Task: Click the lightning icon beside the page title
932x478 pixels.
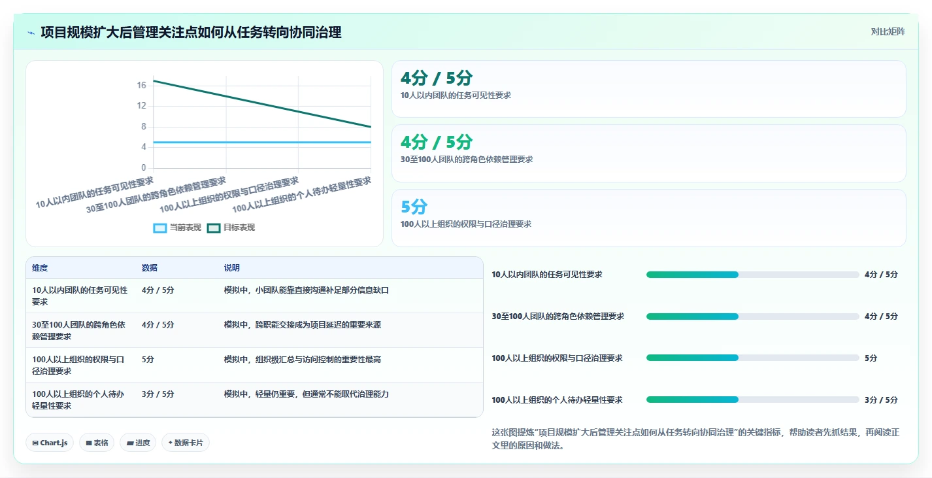Action: pos(31,33)
